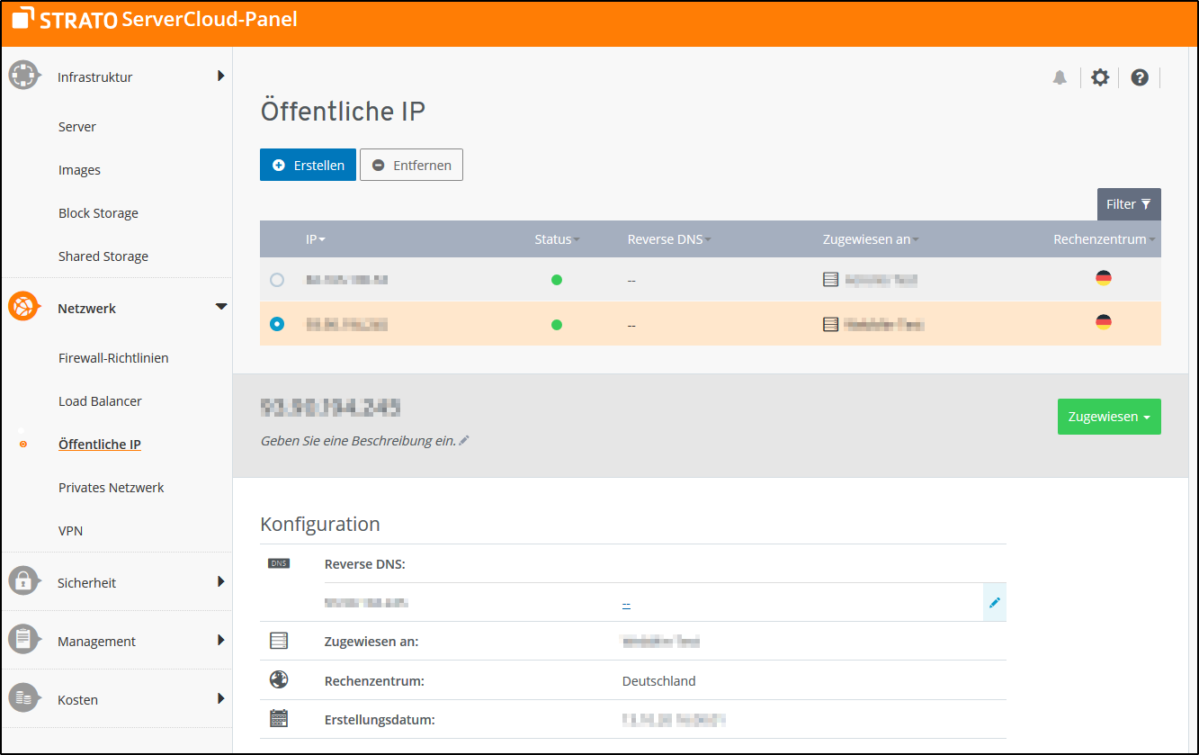
Task: Click the Entfernen button
Action: (x=411, y=166)
